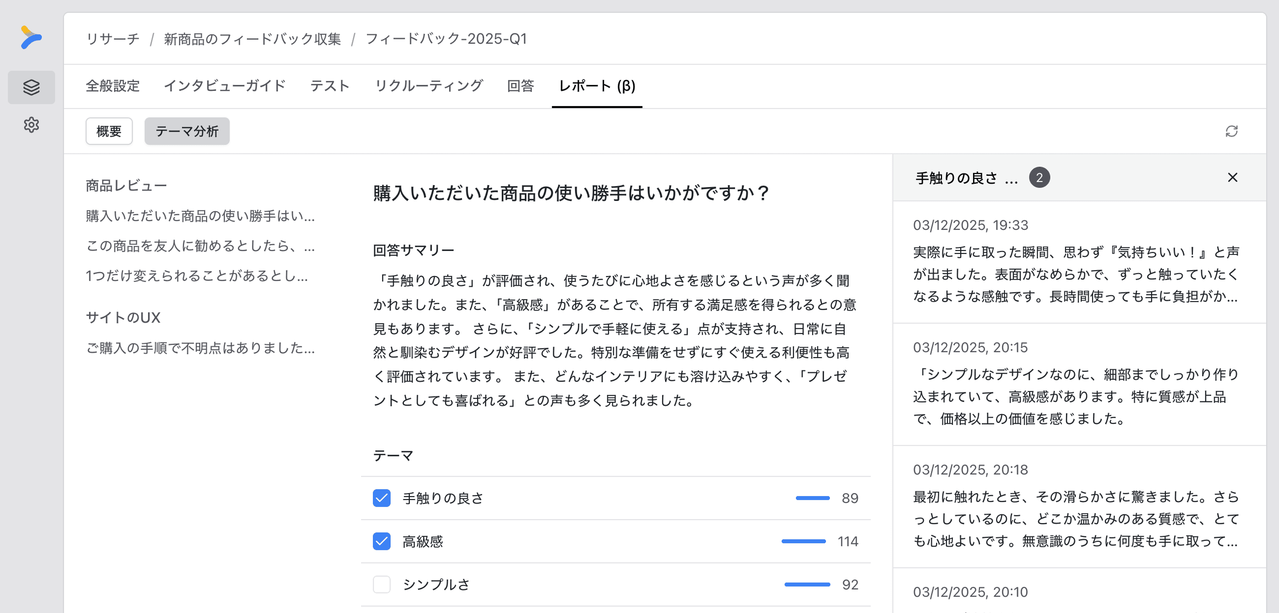Click the 手触りの良さ progress bar
Image resolution: width=1279 pixels, height=613 pixels.
click(x=812, y=498)
